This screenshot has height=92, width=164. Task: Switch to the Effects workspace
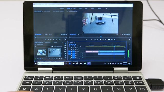click(x=80, y=8)
